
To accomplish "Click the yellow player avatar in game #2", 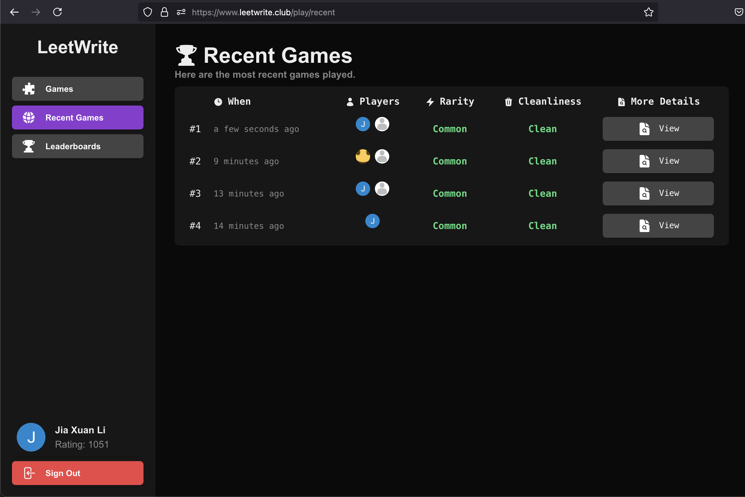I will click(x=363, y=156).
